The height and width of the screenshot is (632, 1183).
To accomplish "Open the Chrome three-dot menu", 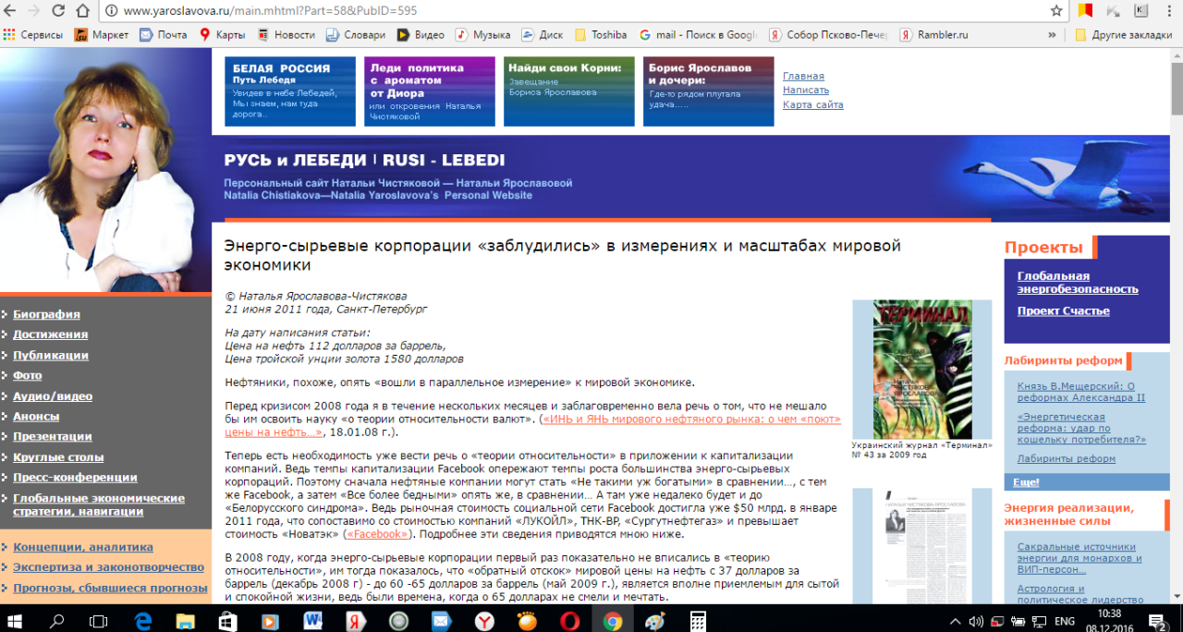I will pos(1169,11).
